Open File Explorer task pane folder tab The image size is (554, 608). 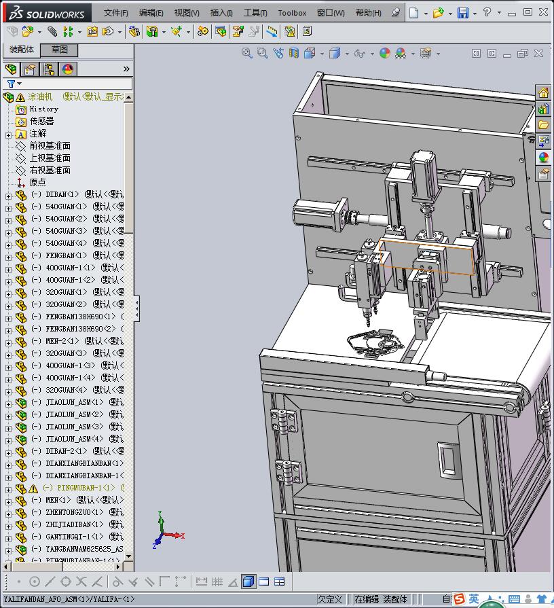point(544,125)
